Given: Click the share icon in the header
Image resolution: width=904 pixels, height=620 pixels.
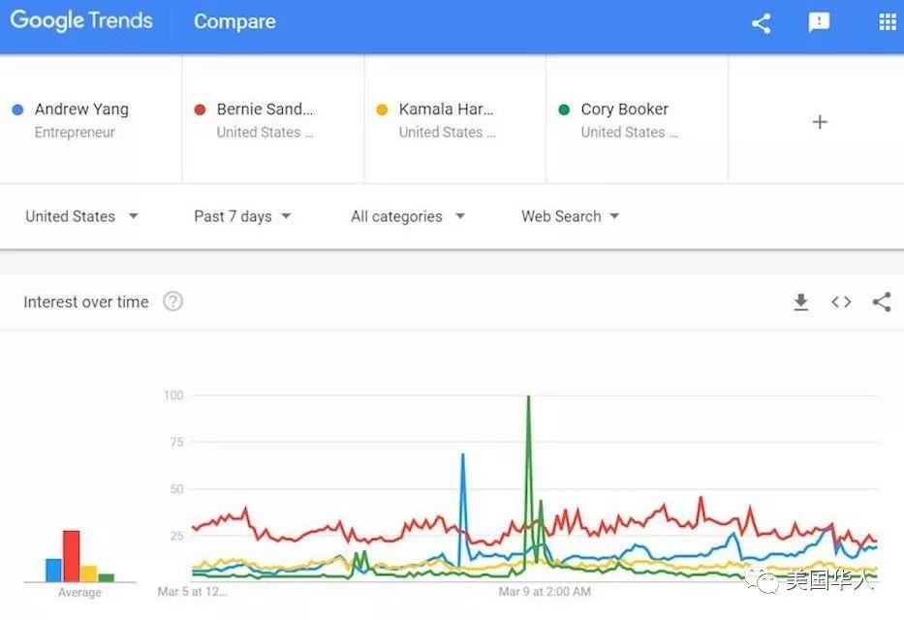Looking at the screenshot, I should coord(761,23).
